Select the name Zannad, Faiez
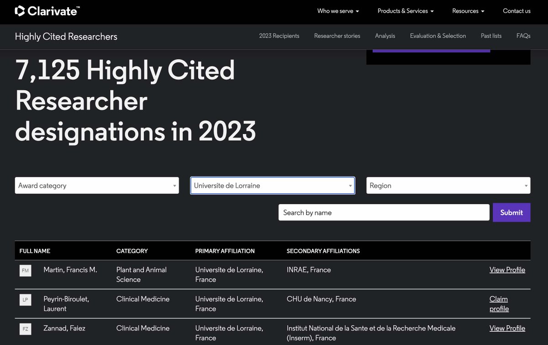548x345 pixels. tap(64, 328)
